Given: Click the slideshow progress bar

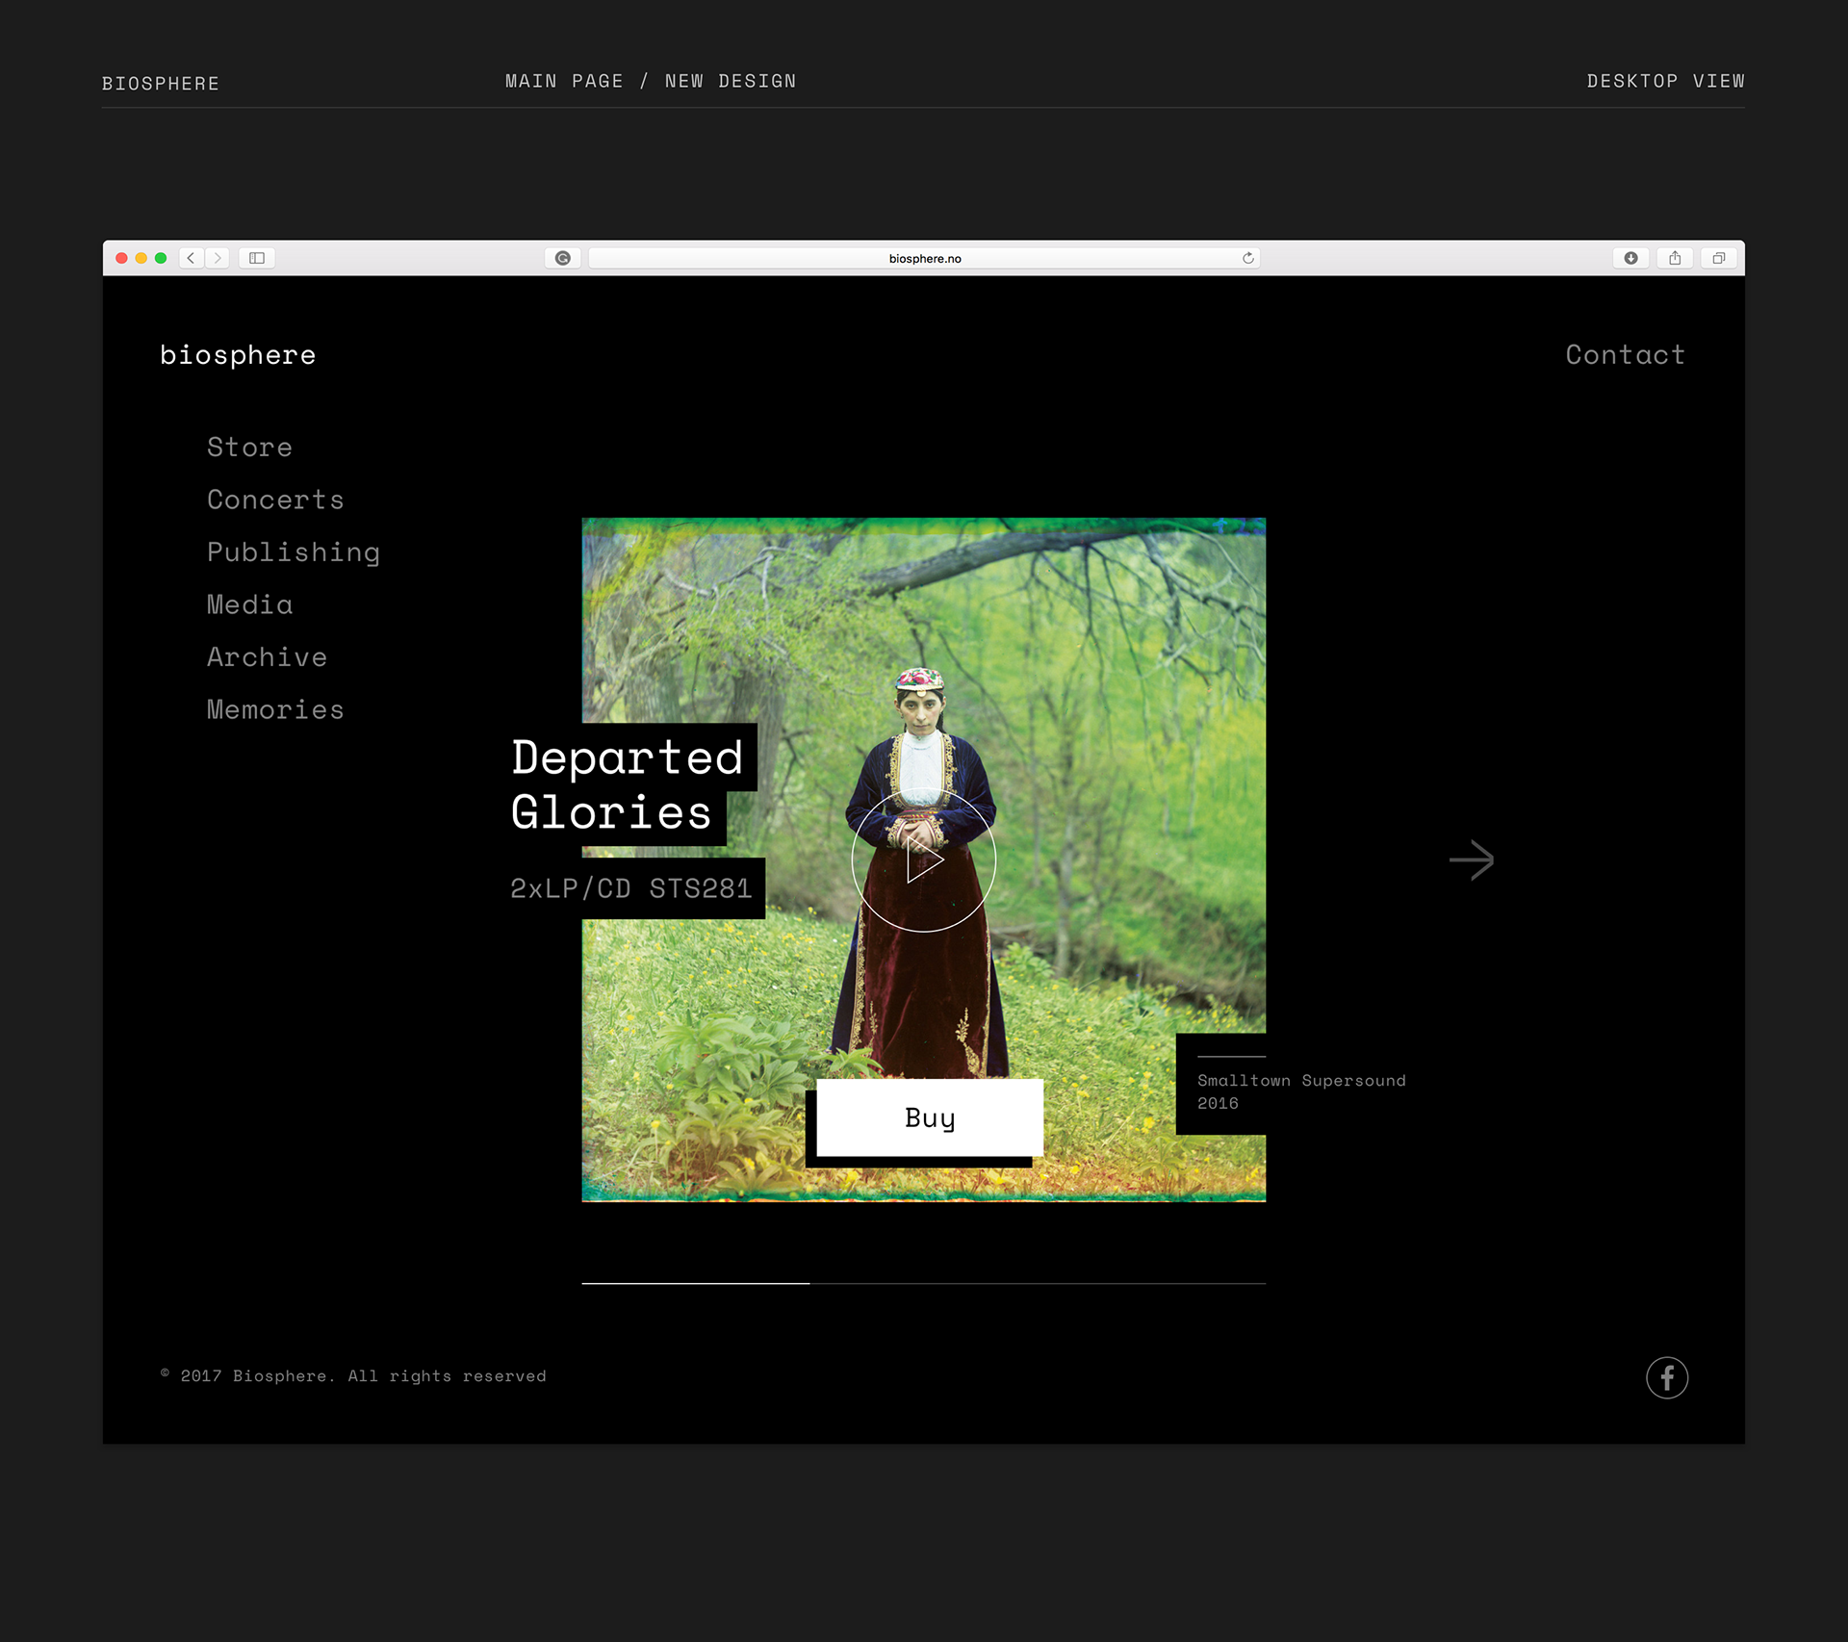Looking at the screenshot, I should [x=923, y=1283].
